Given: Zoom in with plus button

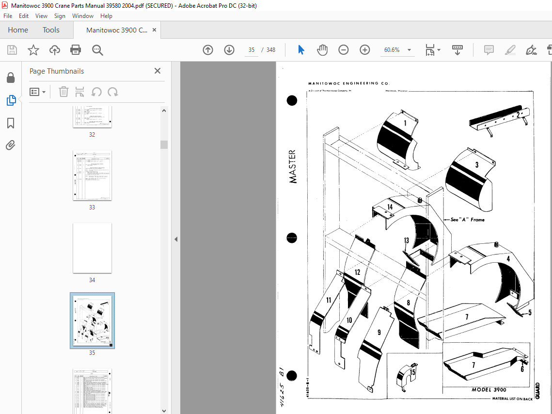Looking at the screenshot, I should click(365, 50).
